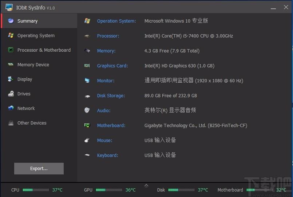The width and height of the screenshot is (293, 197).
Task: Click the Windows flag icon beside Operation System
Action: (87, 21)
